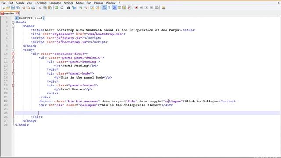
Task: Collapse the html fold marker on line 2
Action: tap(13, 22)
